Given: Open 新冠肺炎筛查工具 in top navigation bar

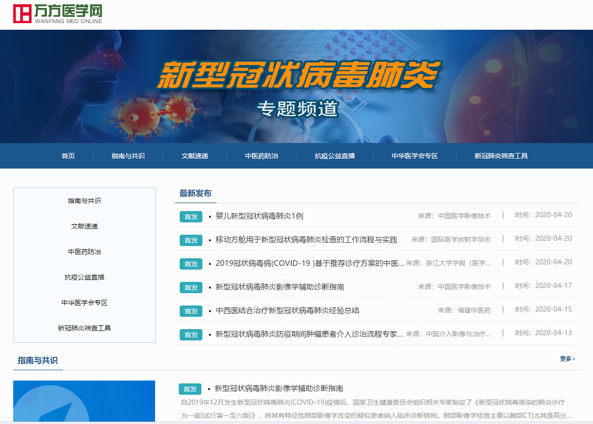Looking at the screenshot, I should (501, 156).
